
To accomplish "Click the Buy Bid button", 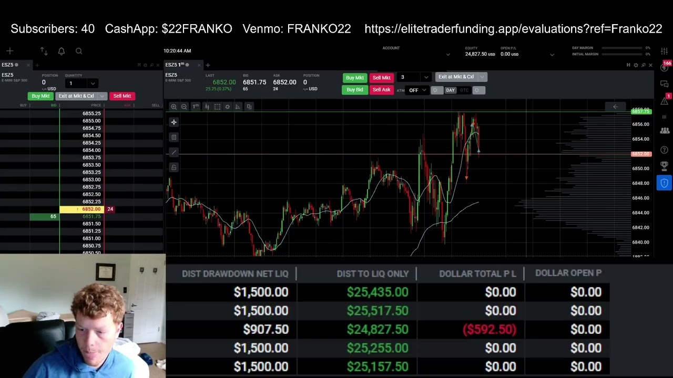I will (355, 90).
